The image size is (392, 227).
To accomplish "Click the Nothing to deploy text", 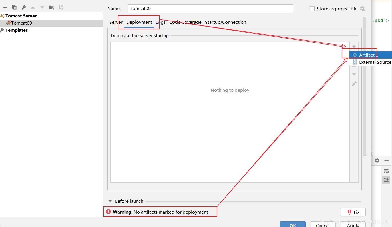I will pyautogui.click(x=230, y=90).
